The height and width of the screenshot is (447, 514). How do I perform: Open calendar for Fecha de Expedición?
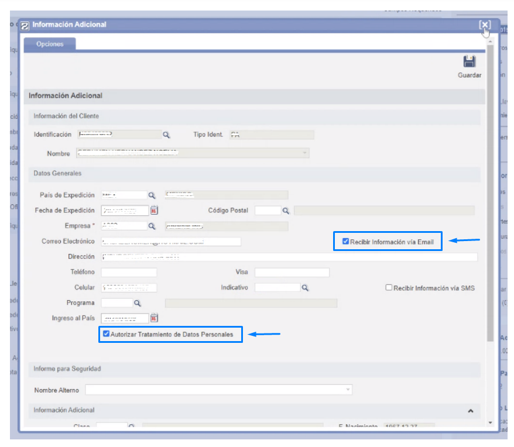[x=155, y=210]
